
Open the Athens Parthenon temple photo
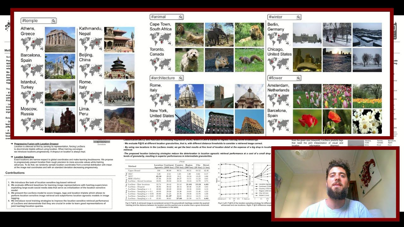click(60, 39)
